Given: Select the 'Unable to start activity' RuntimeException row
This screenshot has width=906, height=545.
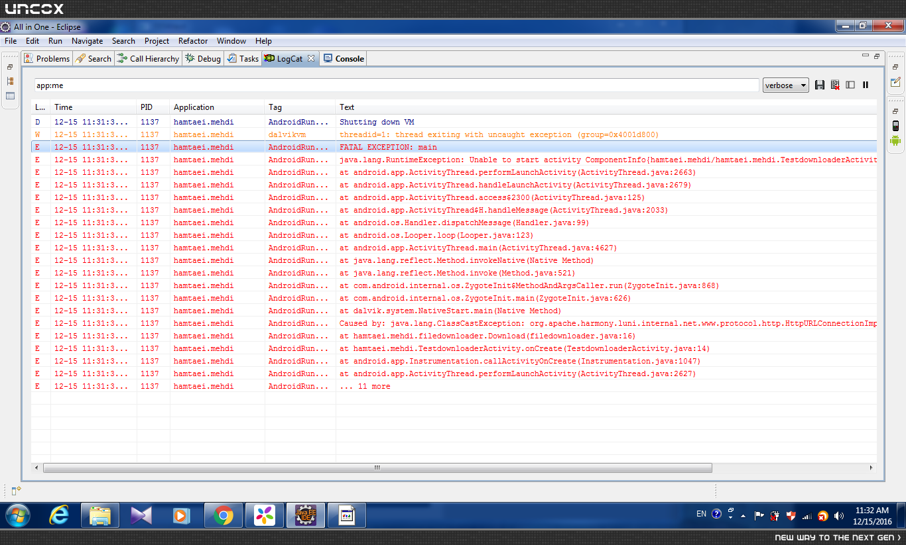Looking at the screenshot, I should coord(454,160).
